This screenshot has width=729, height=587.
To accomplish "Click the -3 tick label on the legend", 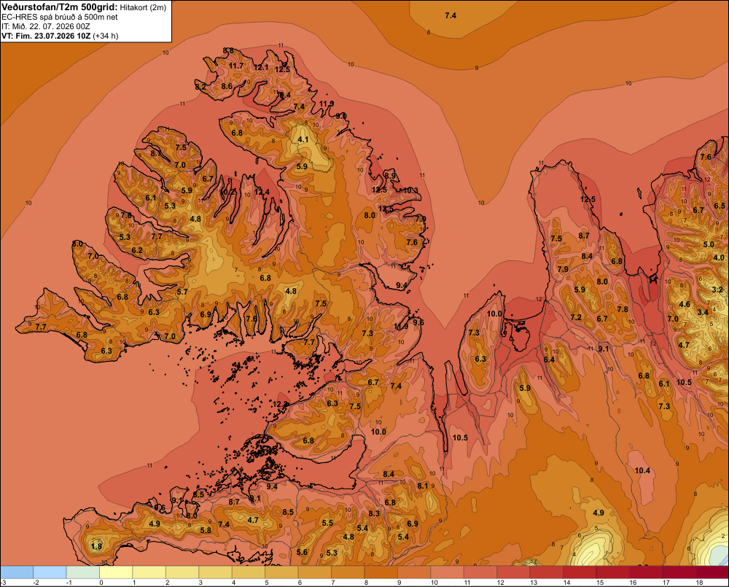I will [x=4, y=583].
